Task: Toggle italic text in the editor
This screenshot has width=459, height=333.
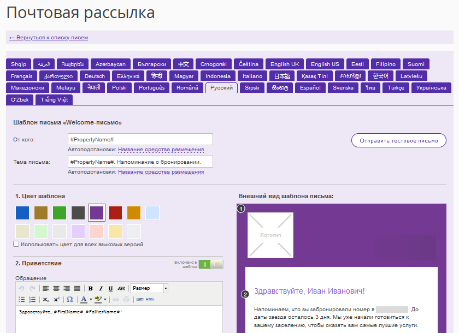Action: pos(101,289)
